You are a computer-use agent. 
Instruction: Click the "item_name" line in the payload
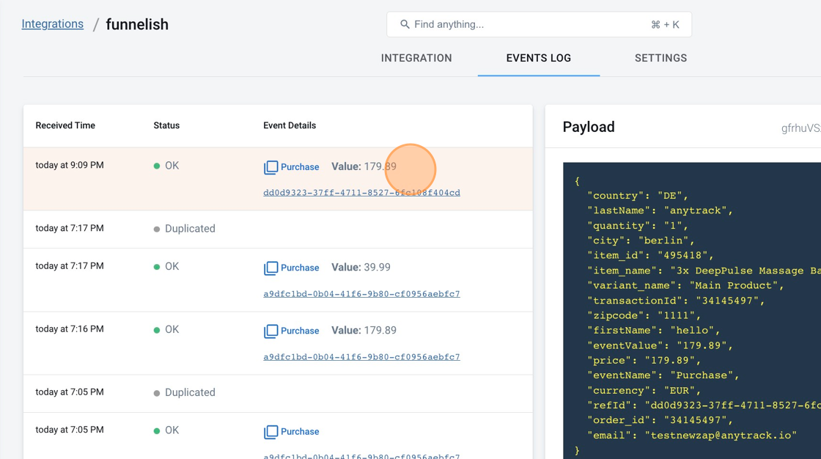[x=704, y=271]
